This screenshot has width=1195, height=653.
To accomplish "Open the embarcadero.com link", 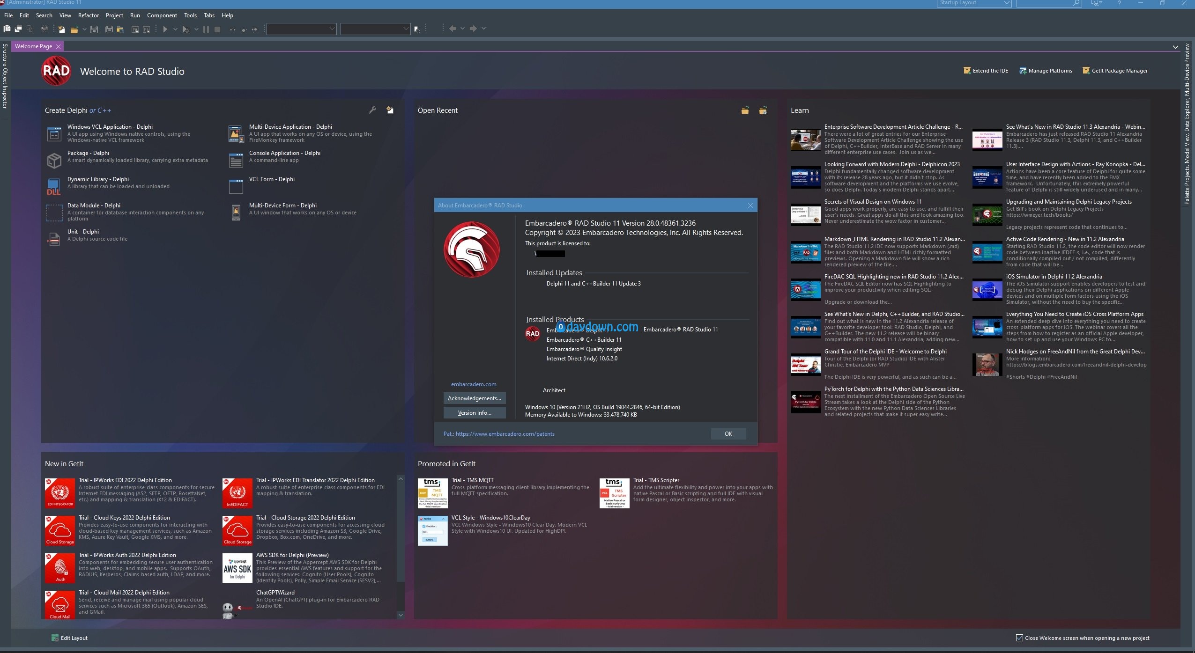I will pyautogui.click(x=474, y=384).
